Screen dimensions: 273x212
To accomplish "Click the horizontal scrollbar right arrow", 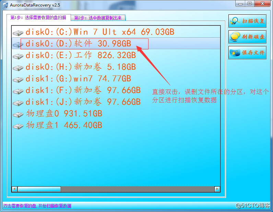I will coord(217,189).
